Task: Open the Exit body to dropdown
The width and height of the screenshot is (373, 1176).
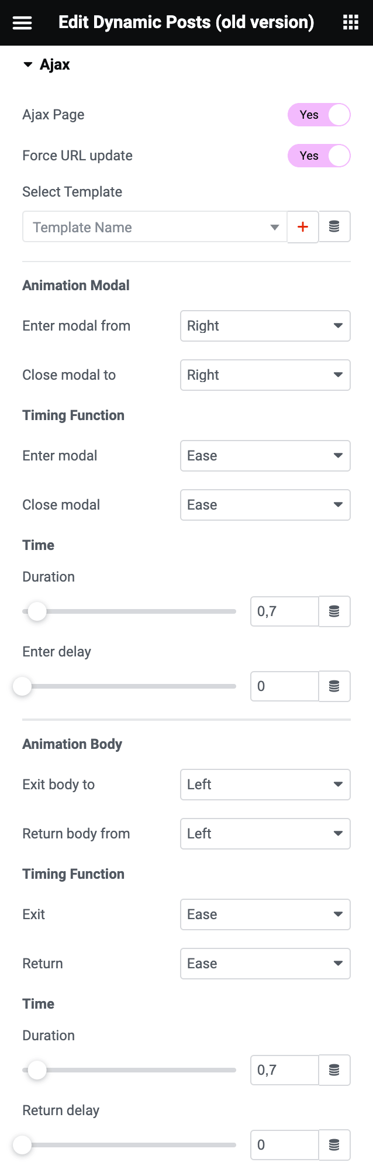Action: (265, 785)
